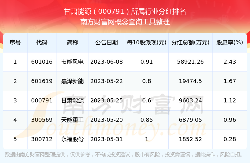Click dividend total 1852.52
Viewport: 250px width, 163px height.
pos(190,139)
